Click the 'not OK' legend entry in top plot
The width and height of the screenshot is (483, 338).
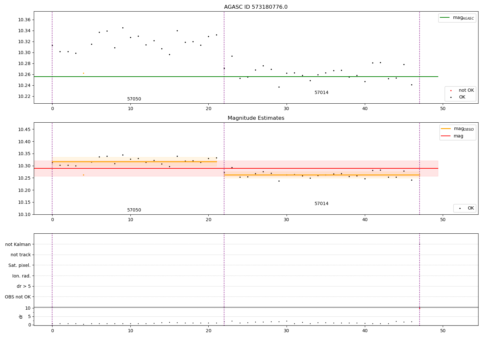(462, 90)
